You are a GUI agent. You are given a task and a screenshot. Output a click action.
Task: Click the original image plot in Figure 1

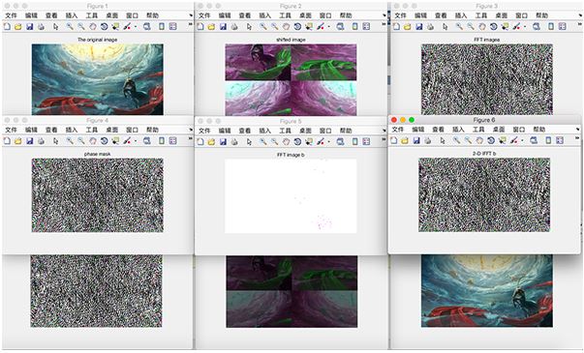tap(97, 79)
